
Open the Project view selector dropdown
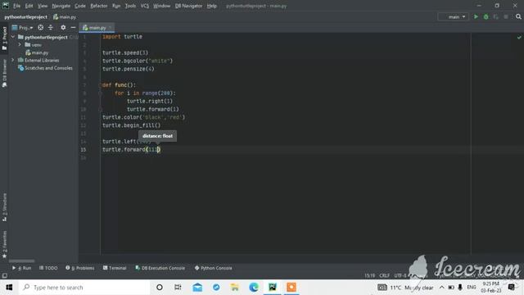coord(22,27)
